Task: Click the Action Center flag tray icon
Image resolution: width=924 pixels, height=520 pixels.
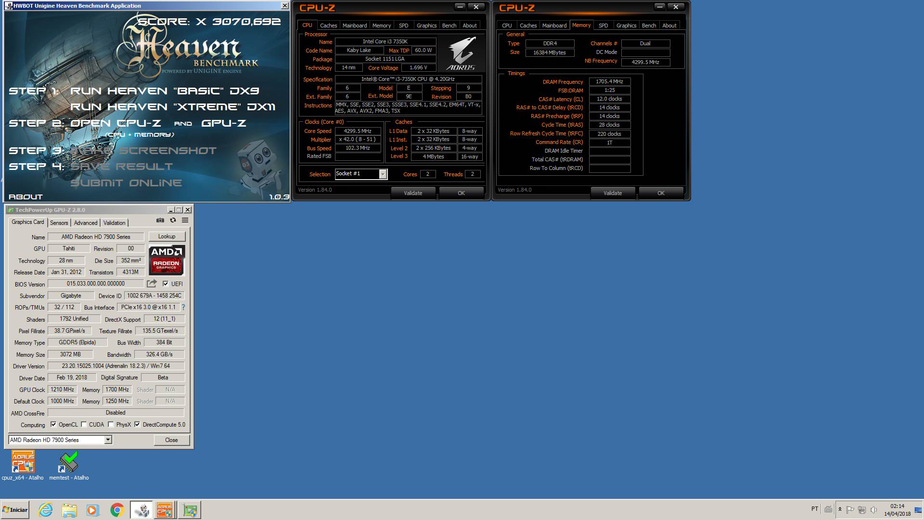Action: click(850, 510)
